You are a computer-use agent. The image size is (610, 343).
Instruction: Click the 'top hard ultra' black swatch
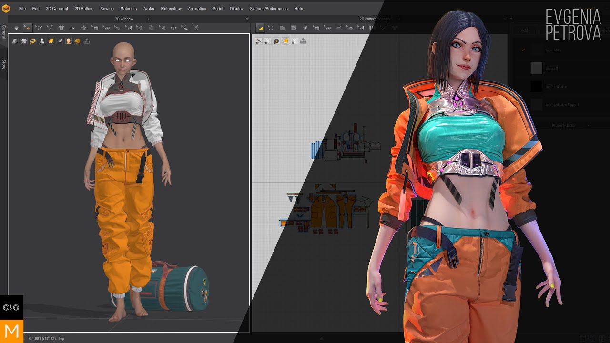pyautogui.click(x=537, y=86)
